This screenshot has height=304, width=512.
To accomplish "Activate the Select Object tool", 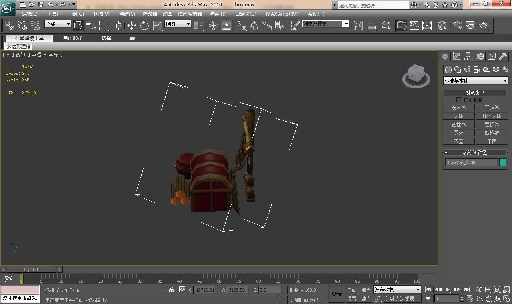I will [78, 26].
